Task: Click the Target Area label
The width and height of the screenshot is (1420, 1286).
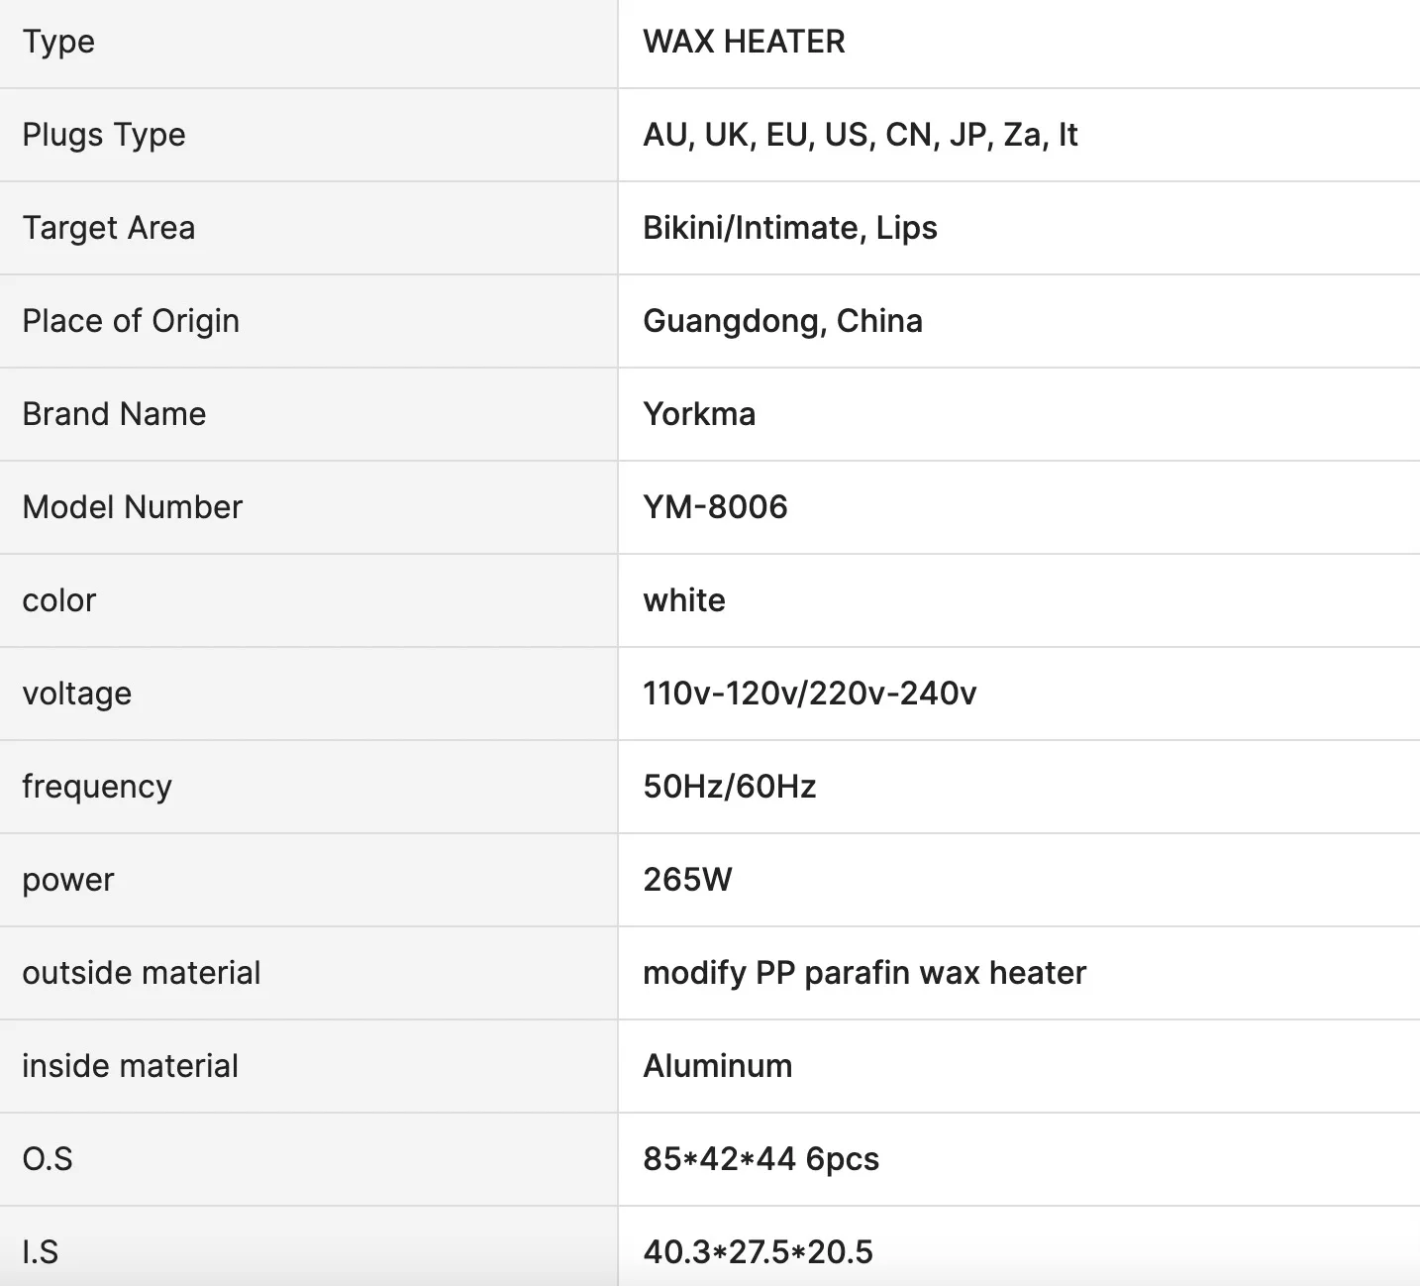Action: pos(109,228)
